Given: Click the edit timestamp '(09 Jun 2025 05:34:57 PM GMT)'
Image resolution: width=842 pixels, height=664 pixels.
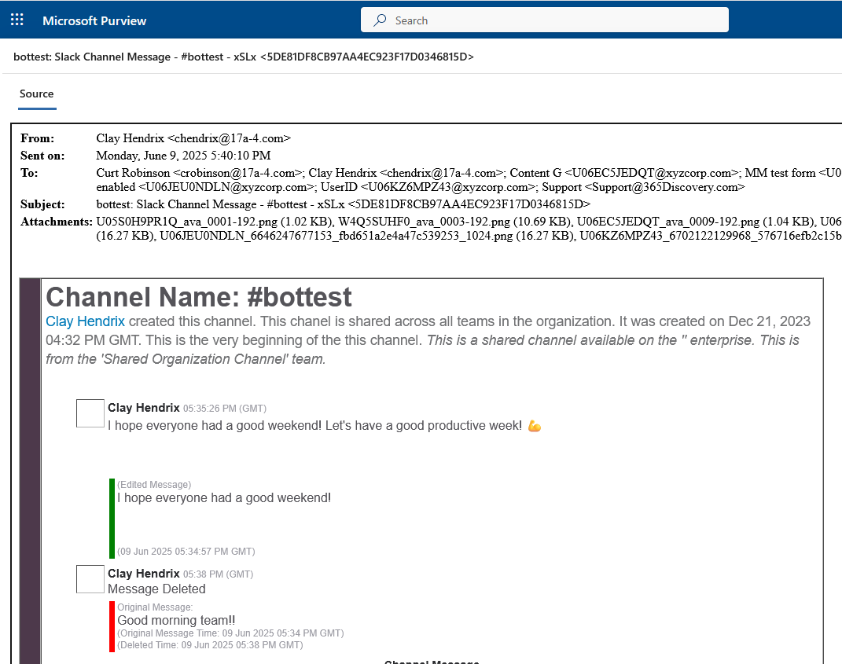Looking at the screenshot, I should point(186,552).
